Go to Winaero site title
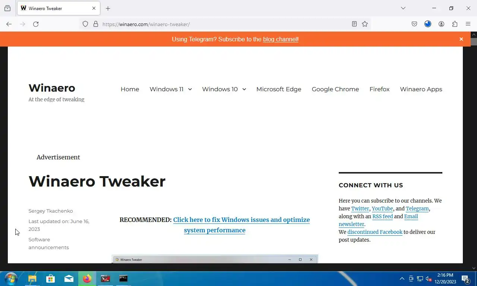 pyautogui.click(x=52, y=88)
